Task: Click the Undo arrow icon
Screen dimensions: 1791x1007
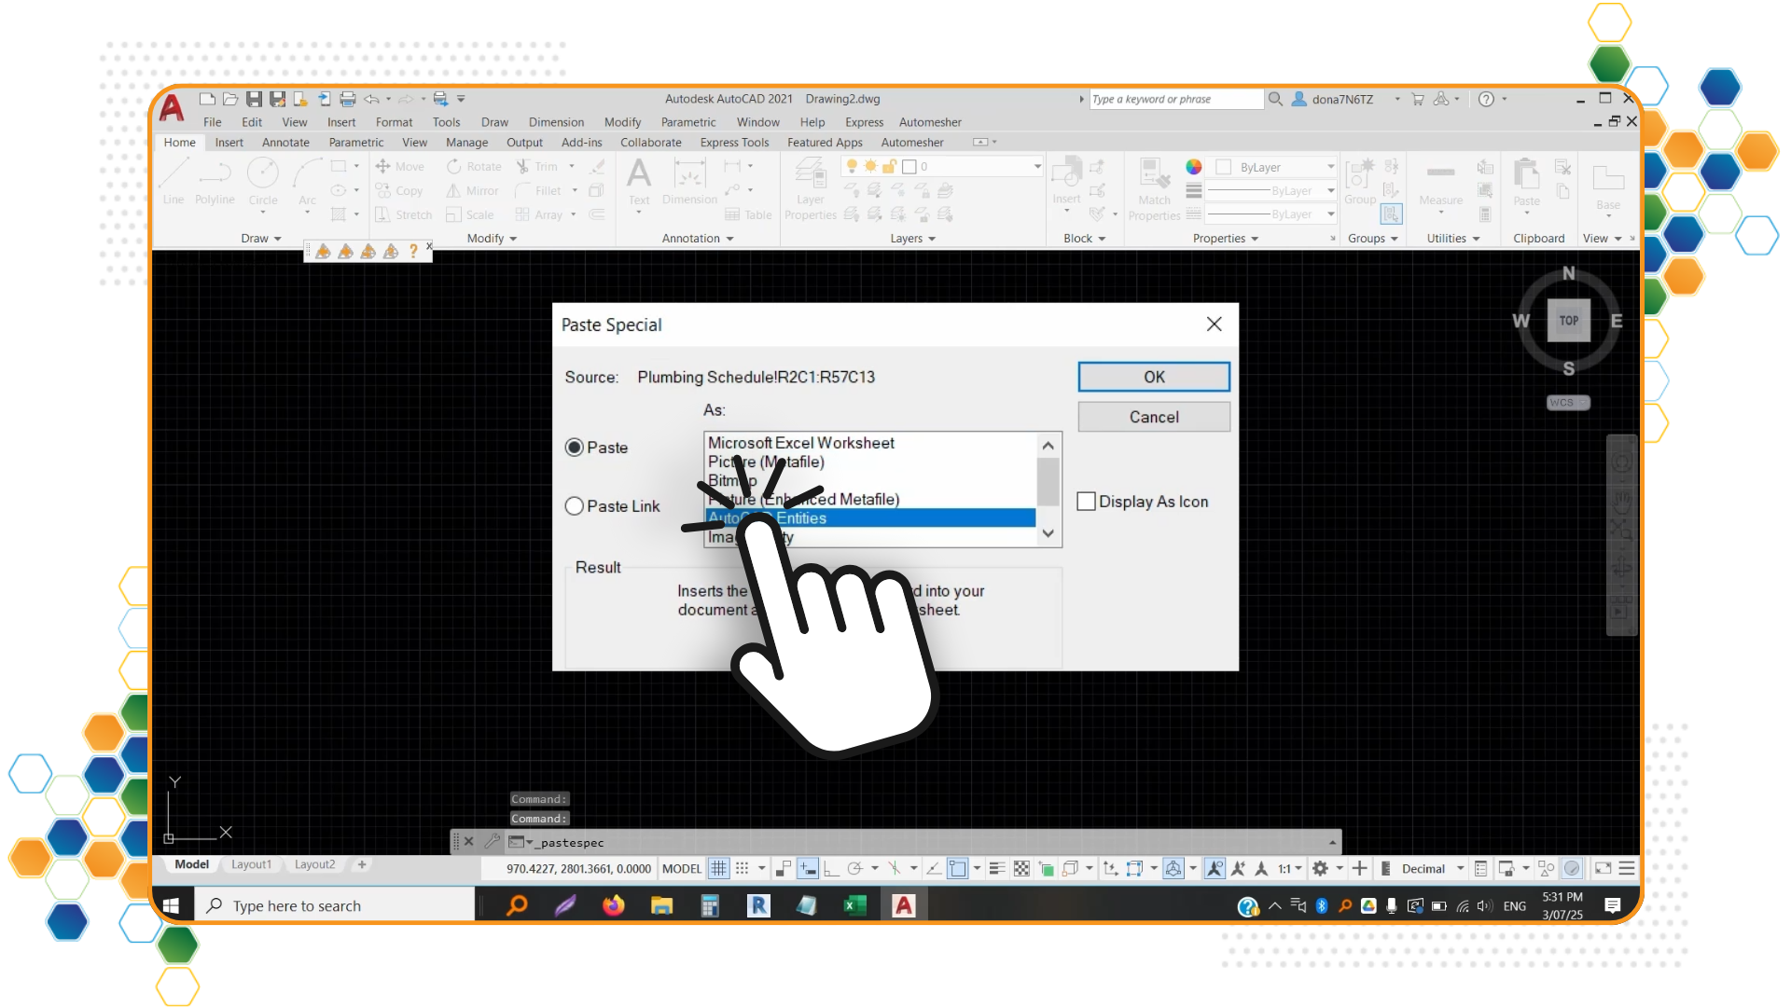Action: (x=371, y=99)
